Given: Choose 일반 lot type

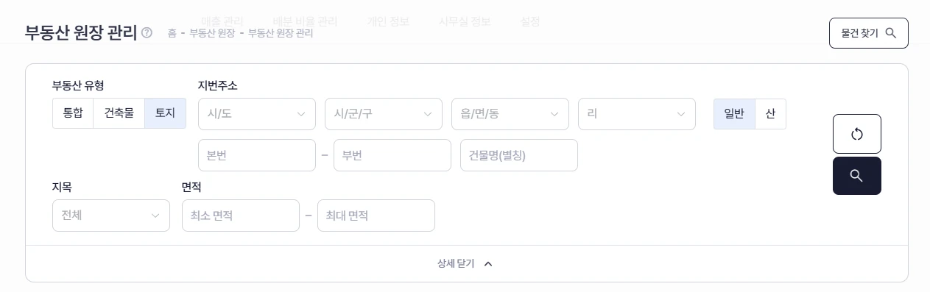Looking at the screenshot, I should [734, 114].
